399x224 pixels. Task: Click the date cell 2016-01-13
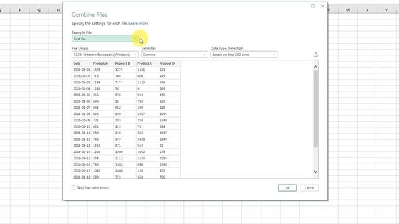point(82,146)
